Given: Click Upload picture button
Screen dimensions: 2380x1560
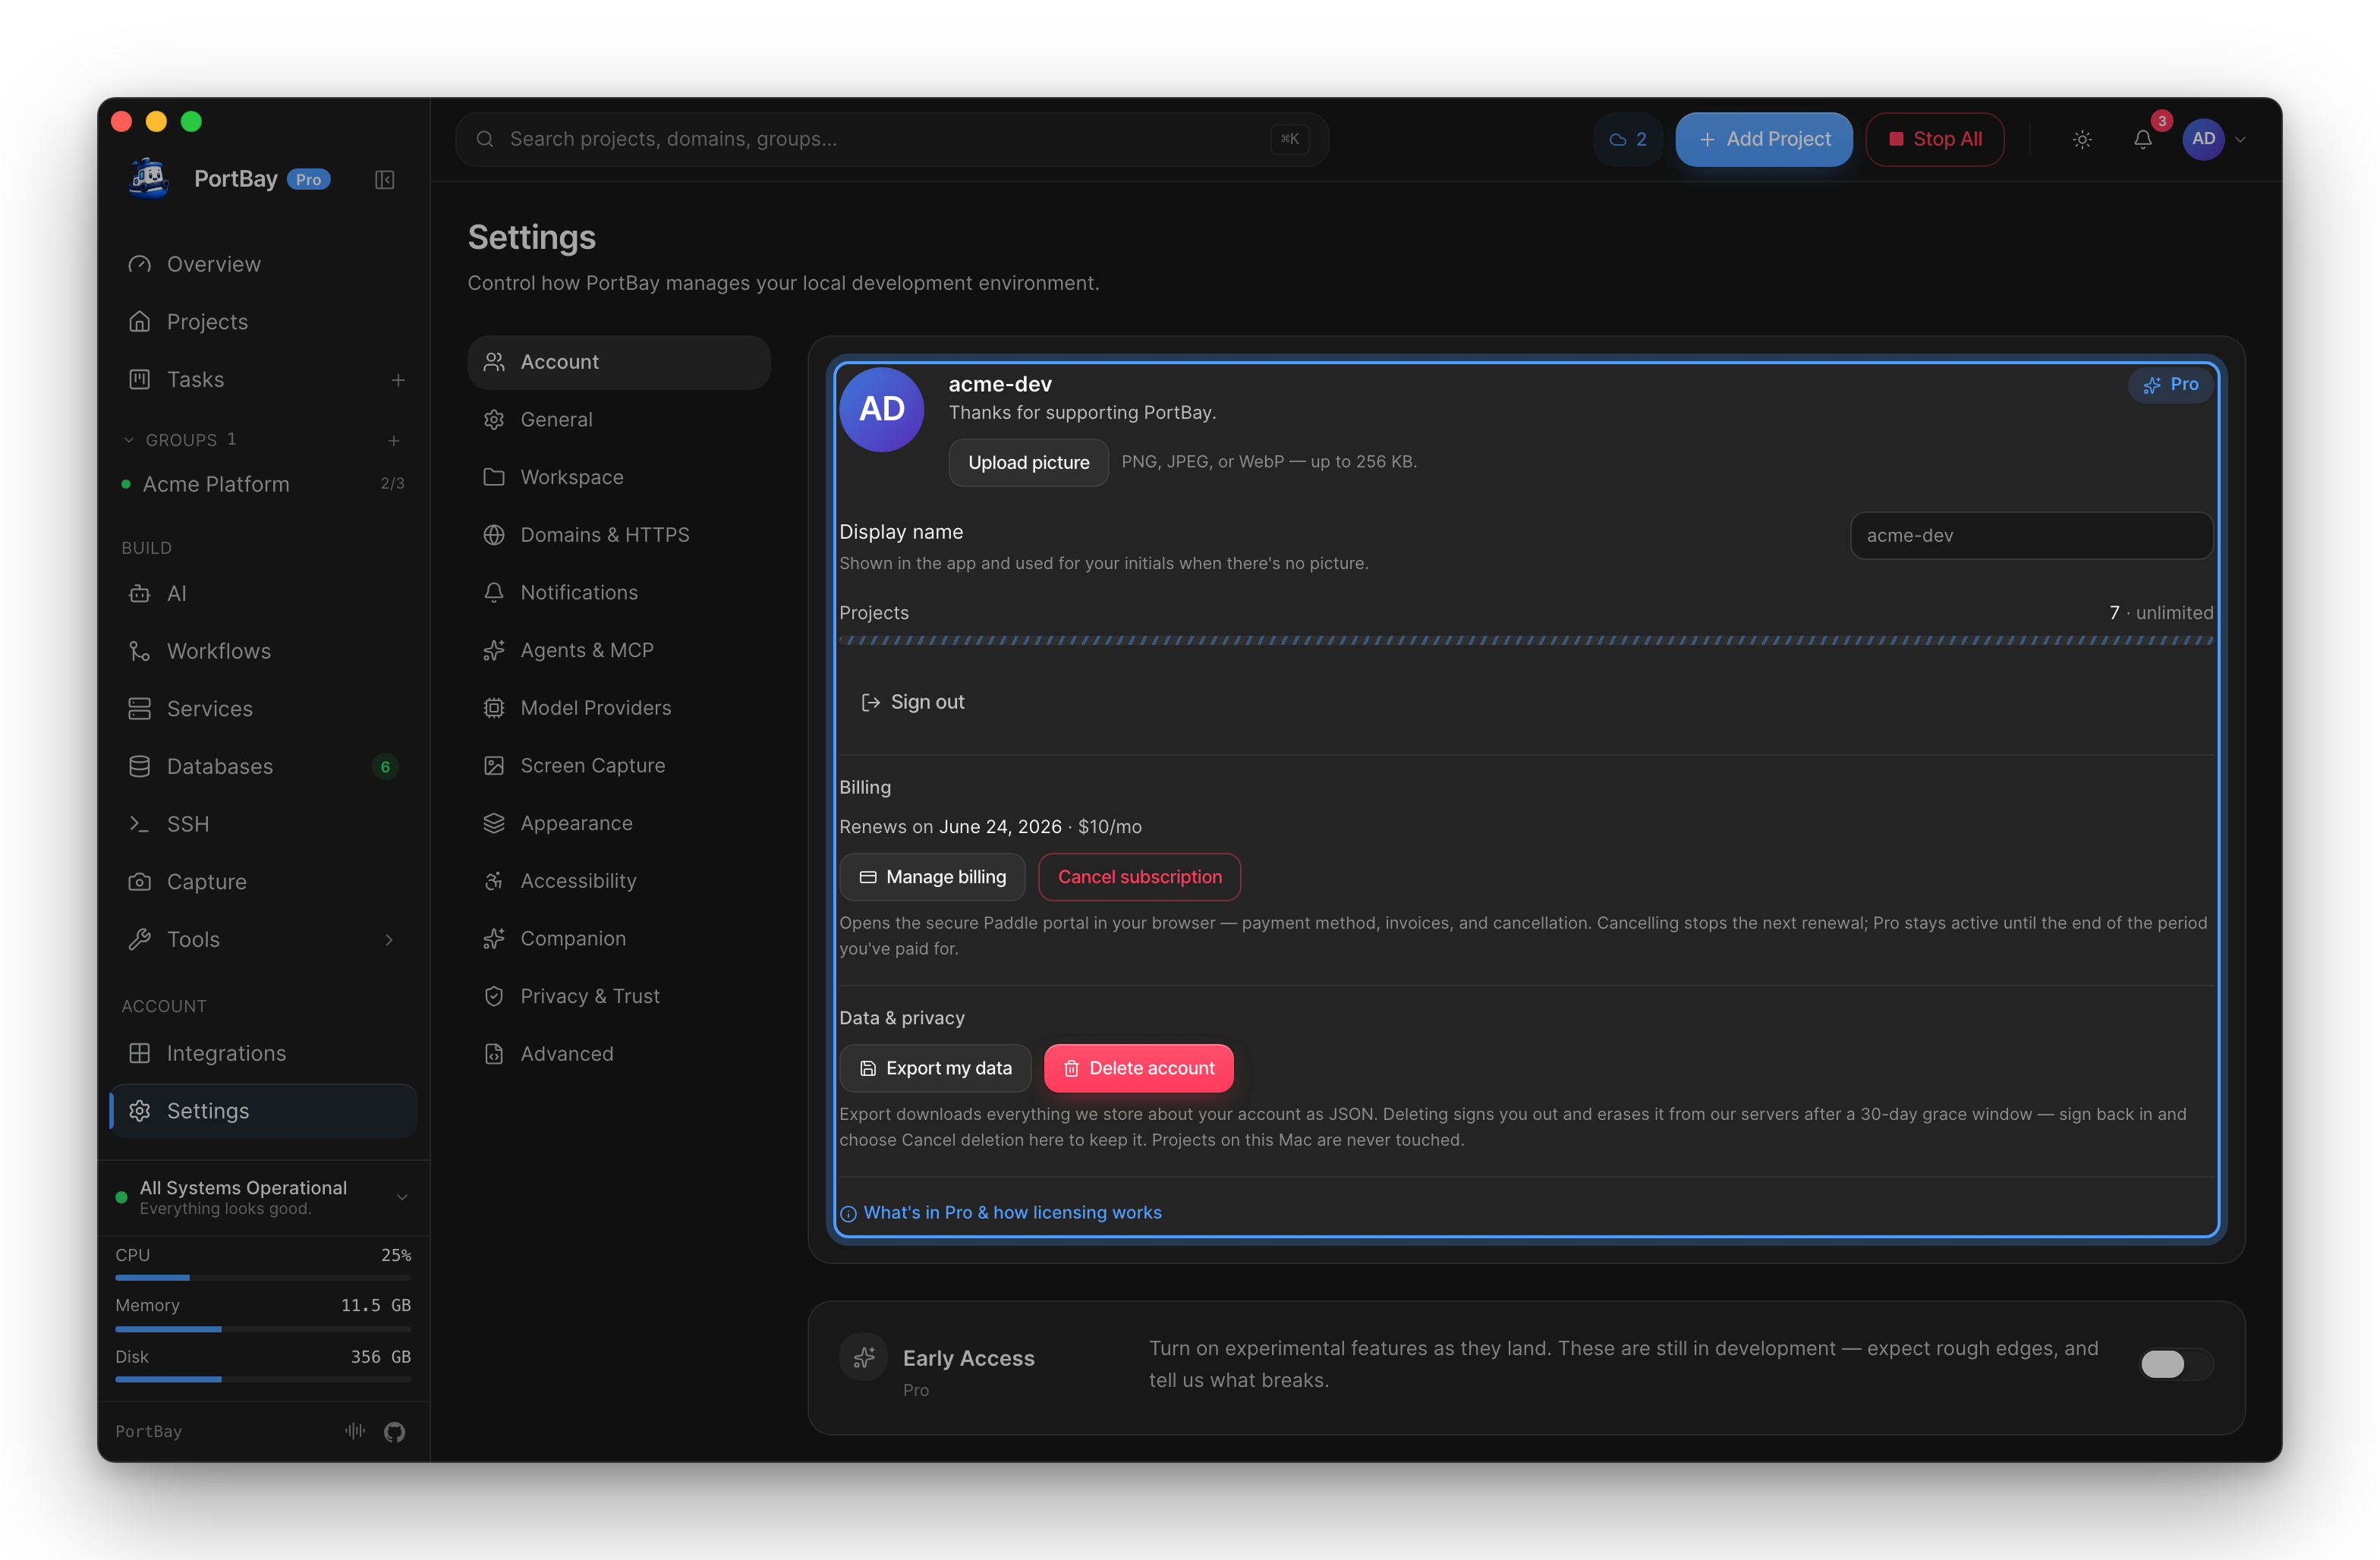Looking at the screenshot, I should tap(1028, 462).
